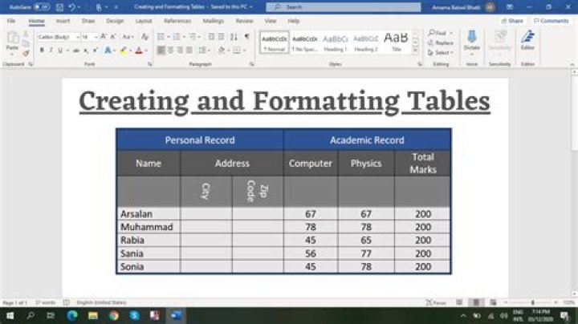Click the Sort icon
Viewport: 578px width, 324px height.
[x=234, y=37]
